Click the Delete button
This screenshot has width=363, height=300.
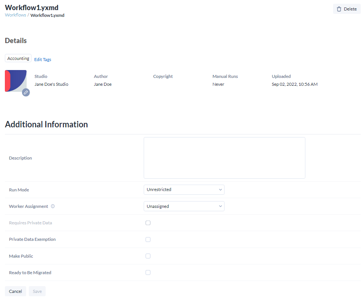click(346, 9)
